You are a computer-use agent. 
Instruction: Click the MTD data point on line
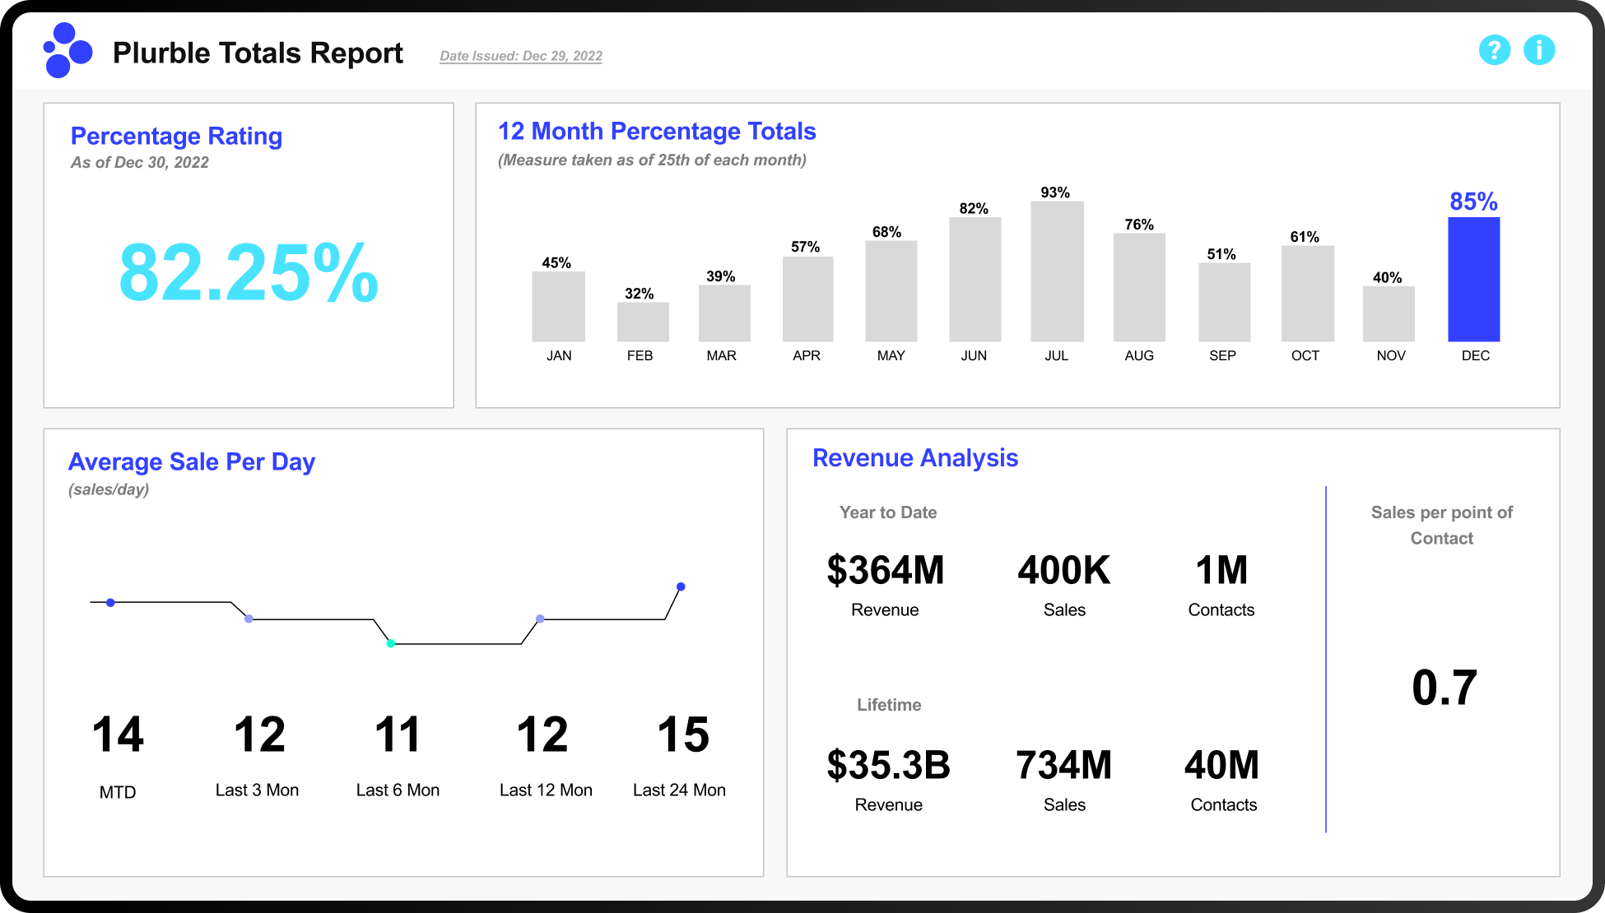click(x=110, y=603)
